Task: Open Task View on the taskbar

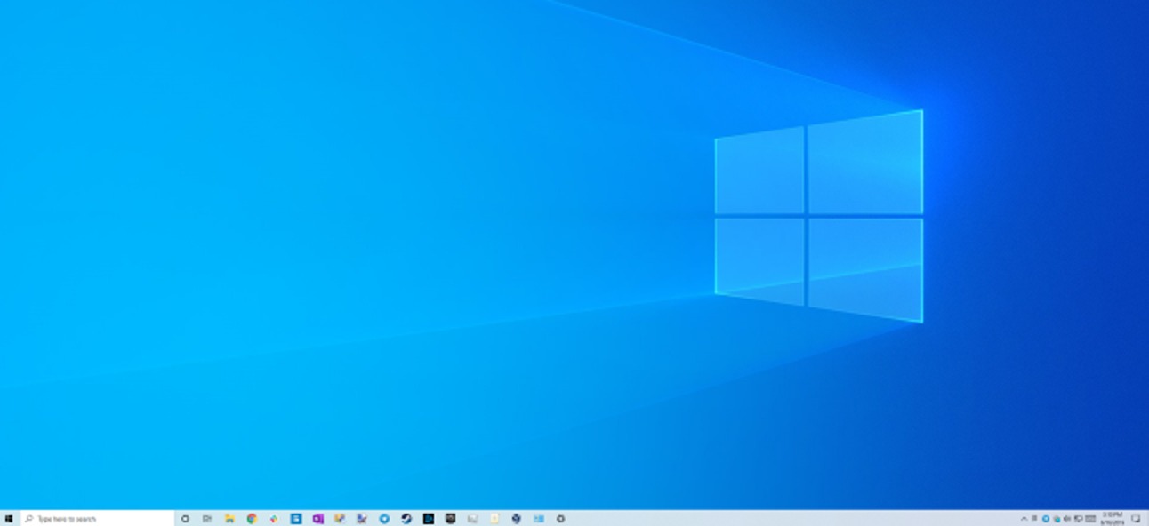Action: click(x=207, y=519)
